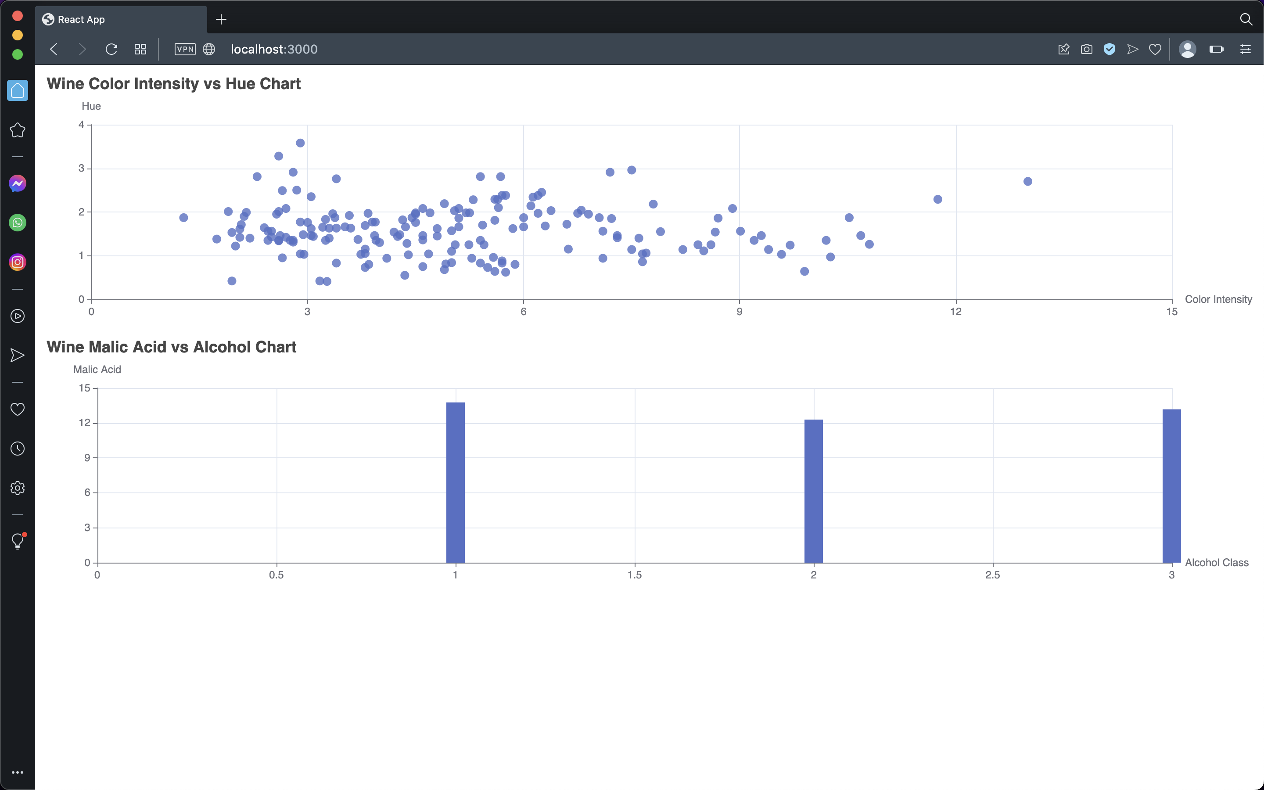Open the lightbulb suggestions icon
This screenshot has height=790, width=1264.
pos(17,541)
